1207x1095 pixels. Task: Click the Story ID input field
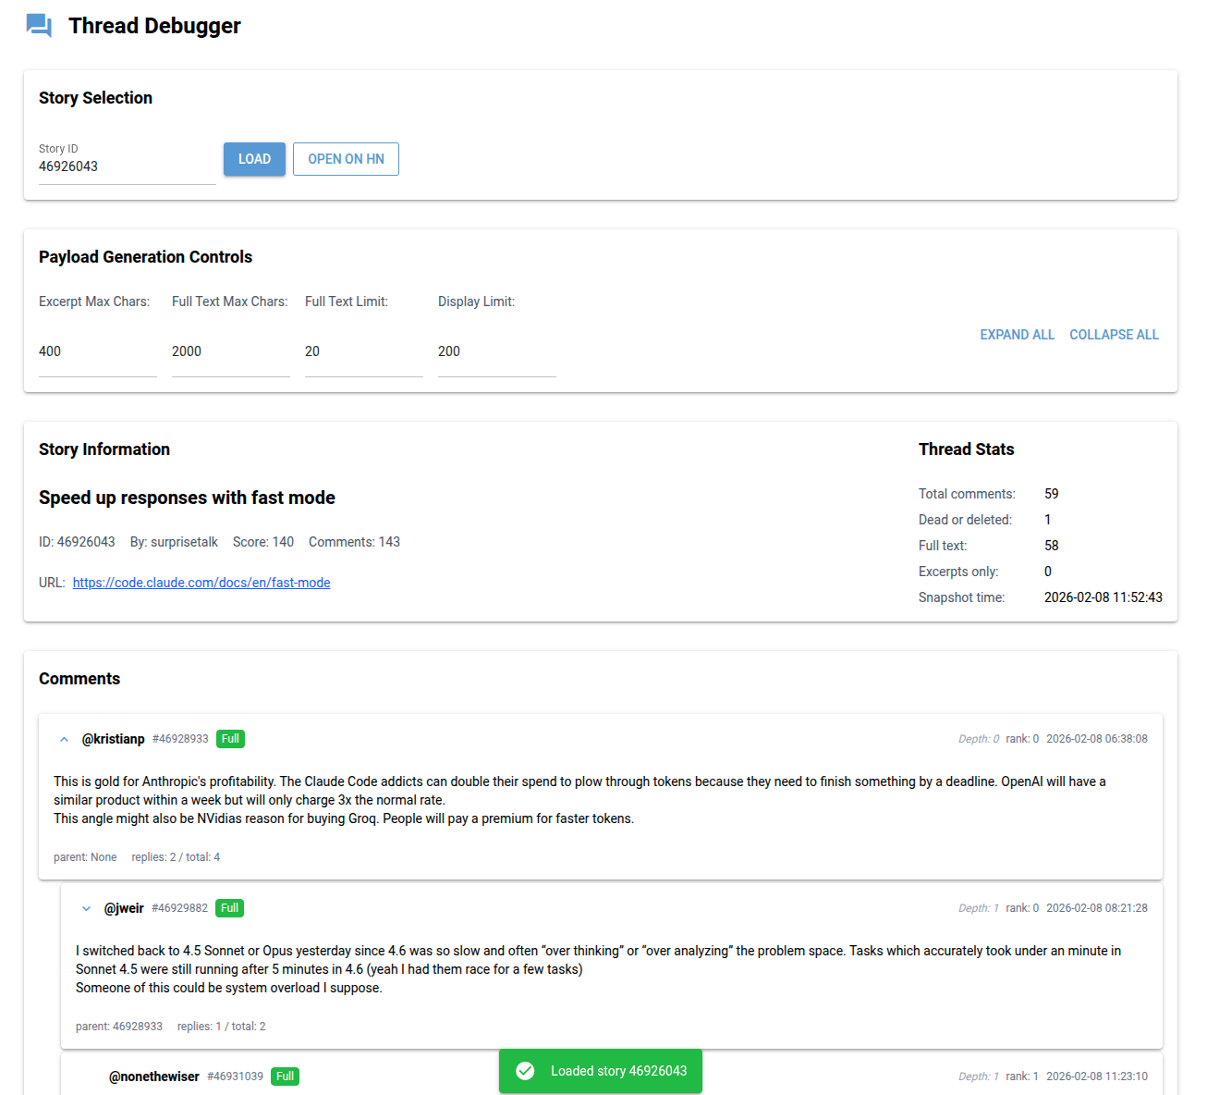point(127,166)
